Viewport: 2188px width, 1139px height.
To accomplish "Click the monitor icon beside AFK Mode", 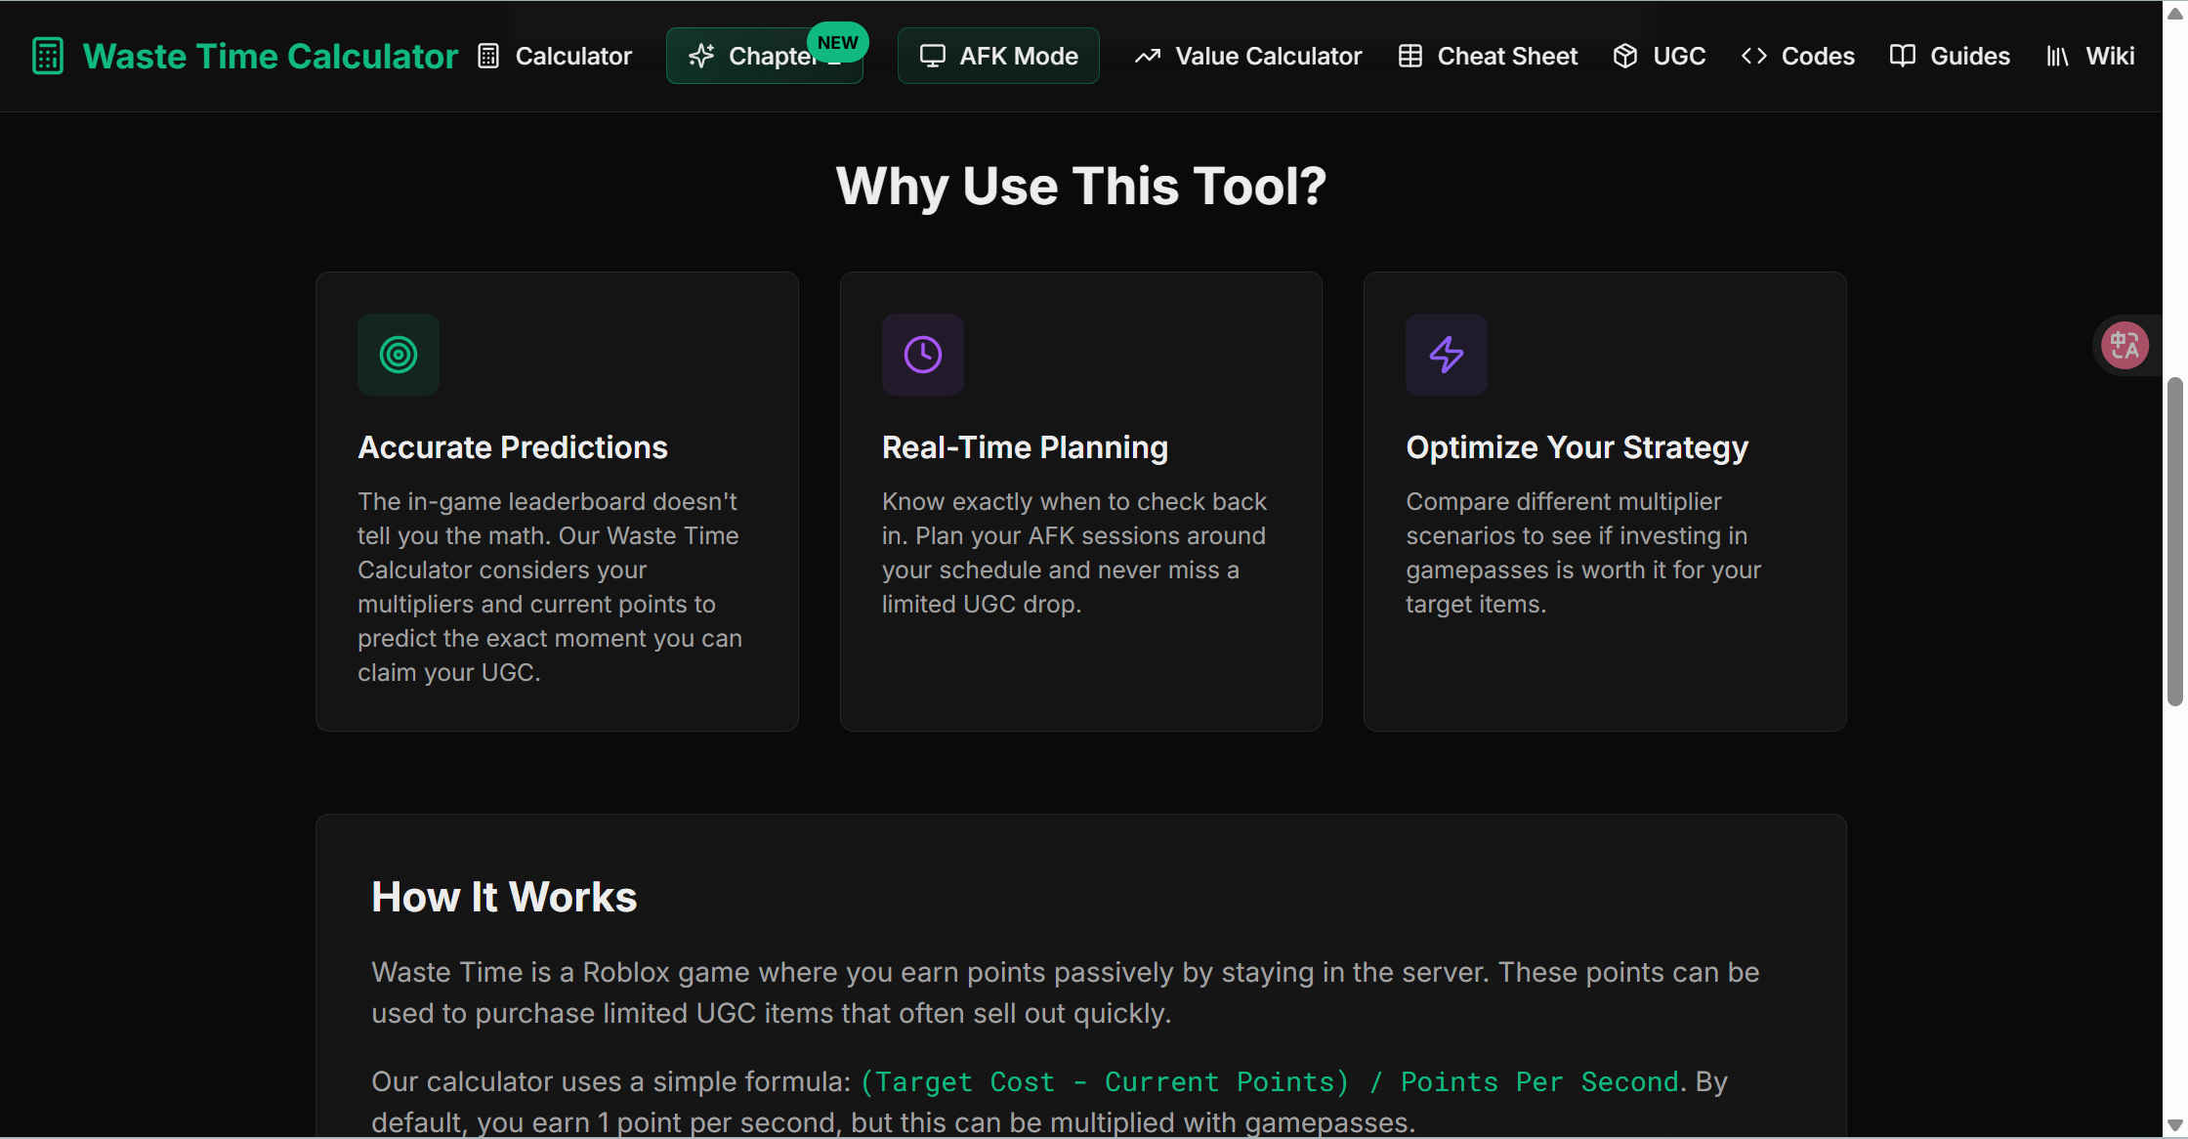I will [x=933, y=56].
